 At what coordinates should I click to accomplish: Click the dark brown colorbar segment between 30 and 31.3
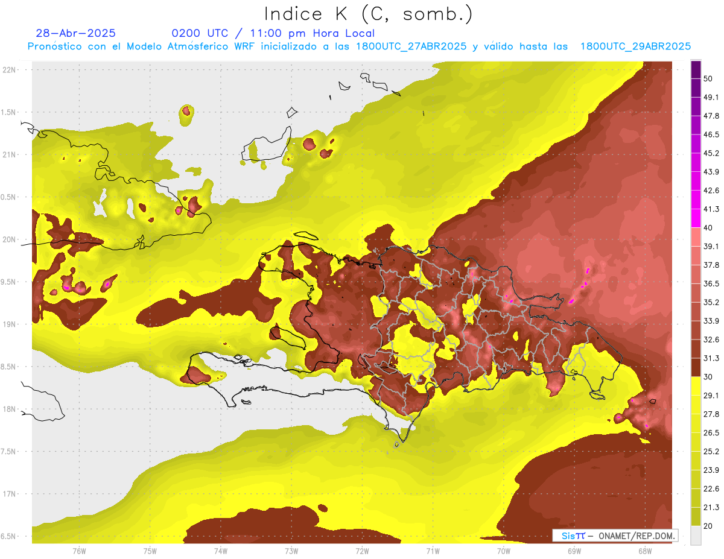click(x=696, y=368)
